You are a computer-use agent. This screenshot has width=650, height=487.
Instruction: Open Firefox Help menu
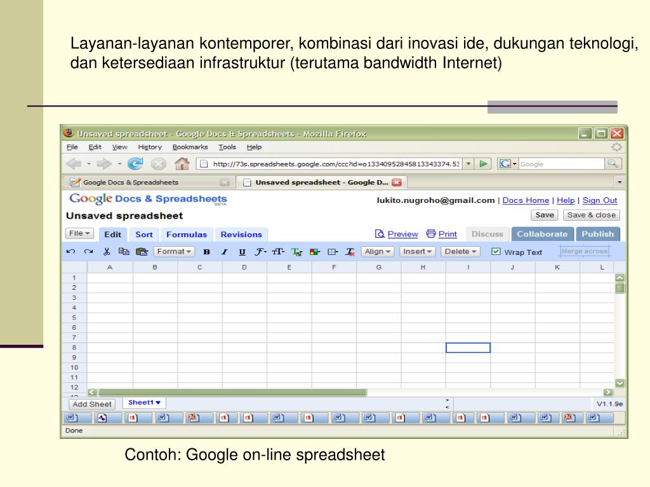pyautogui.click(x=254, y=147)
